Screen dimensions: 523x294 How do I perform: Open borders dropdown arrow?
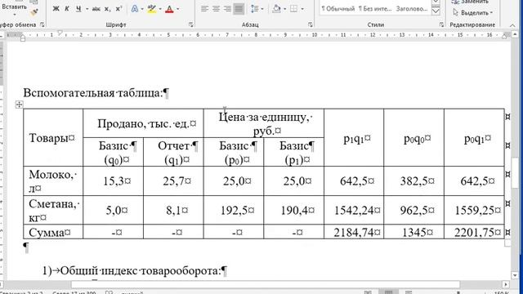(x=302, y=9)
